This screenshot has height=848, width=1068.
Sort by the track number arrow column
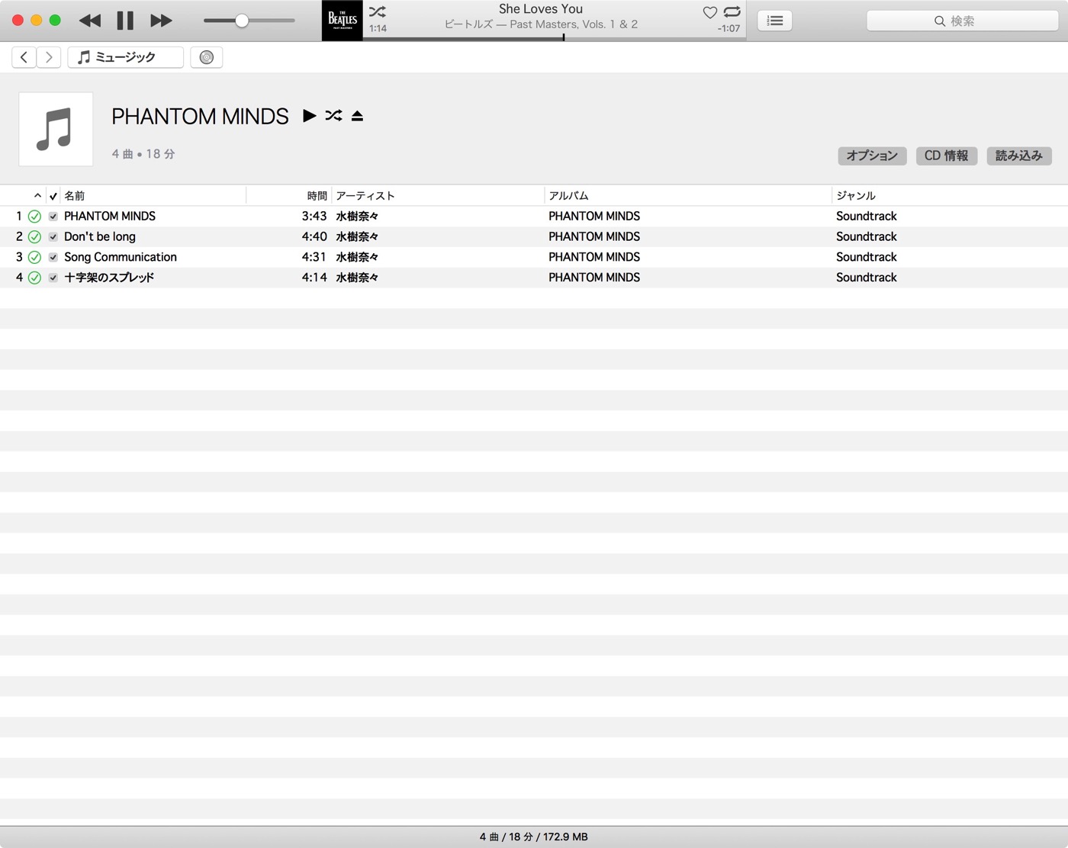point(37,196)
